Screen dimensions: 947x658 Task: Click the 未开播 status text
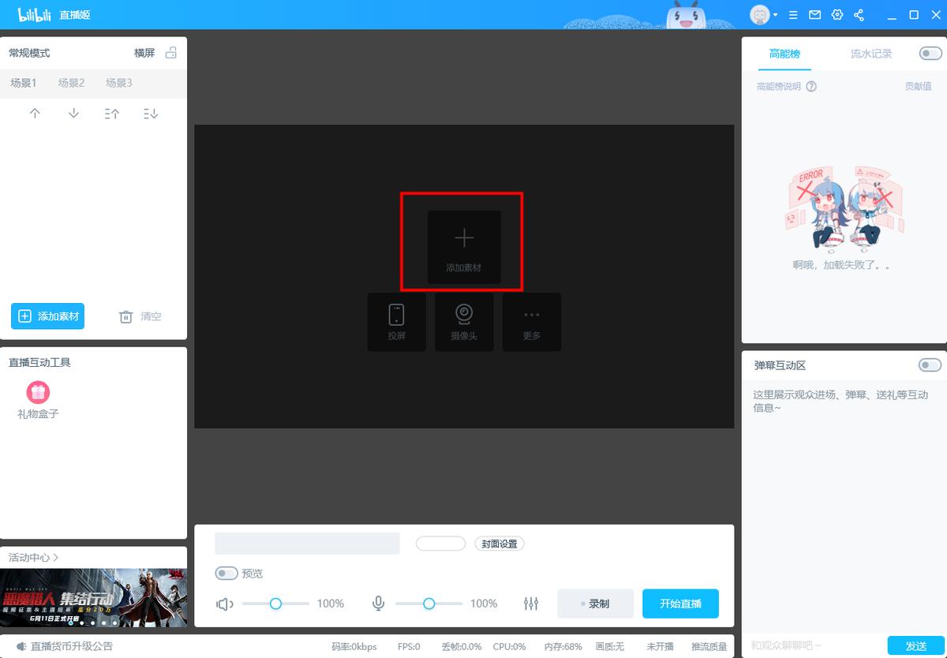point(660,646)
